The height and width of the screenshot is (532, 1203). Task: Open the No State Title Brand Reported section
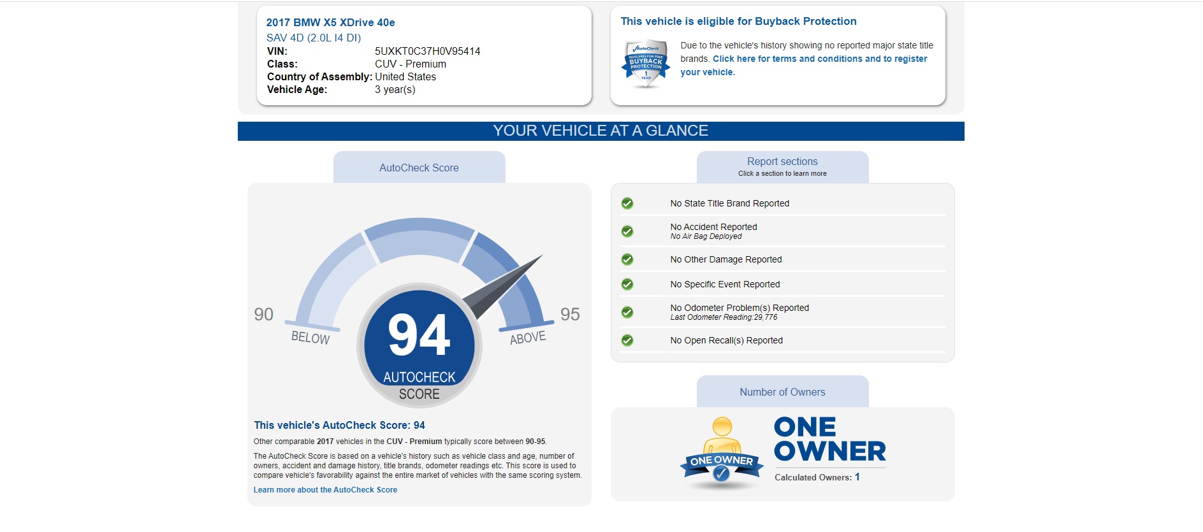(729, 203)
